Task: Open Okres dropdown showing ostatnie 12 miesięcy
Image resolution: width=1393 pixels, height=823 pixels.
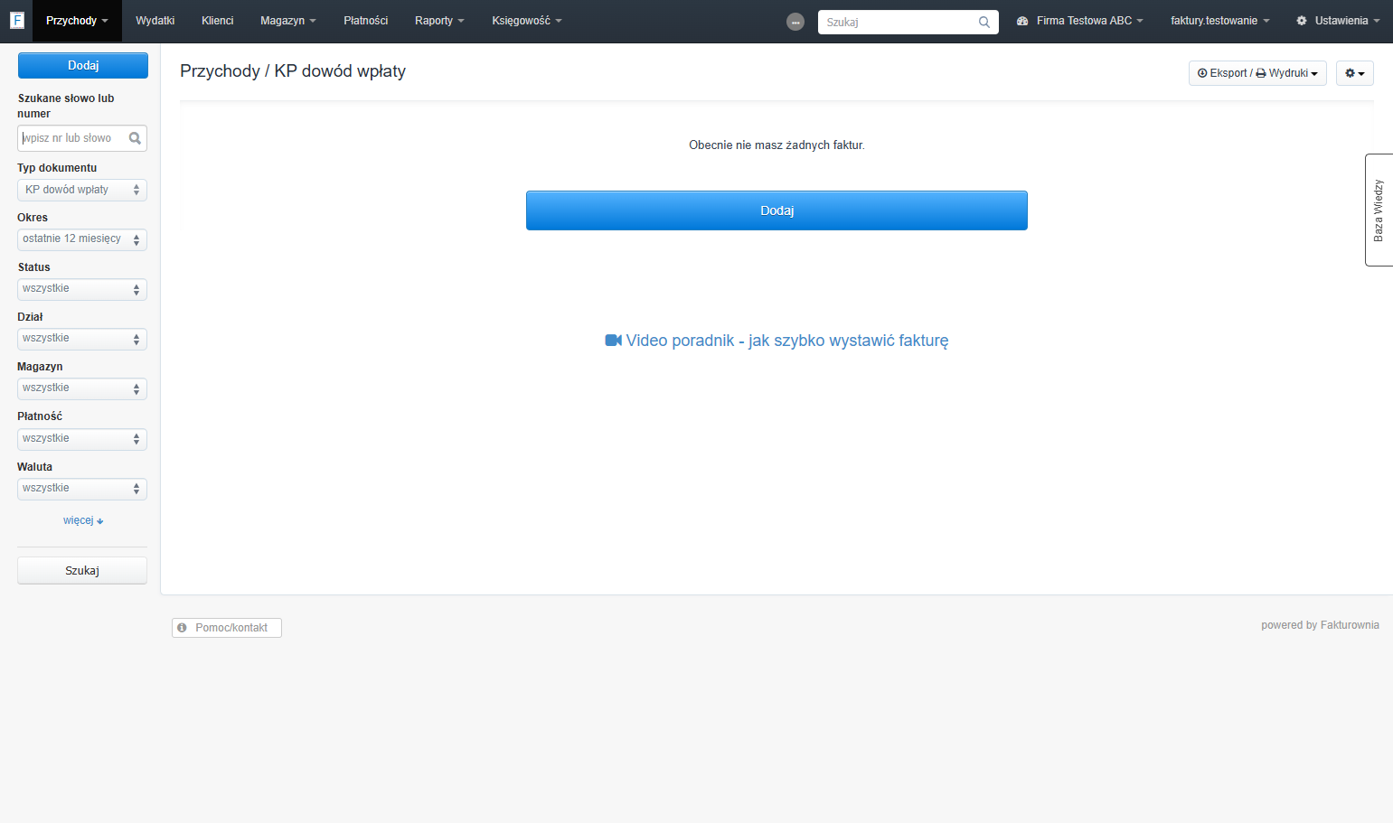Action: tap(82, 239)
